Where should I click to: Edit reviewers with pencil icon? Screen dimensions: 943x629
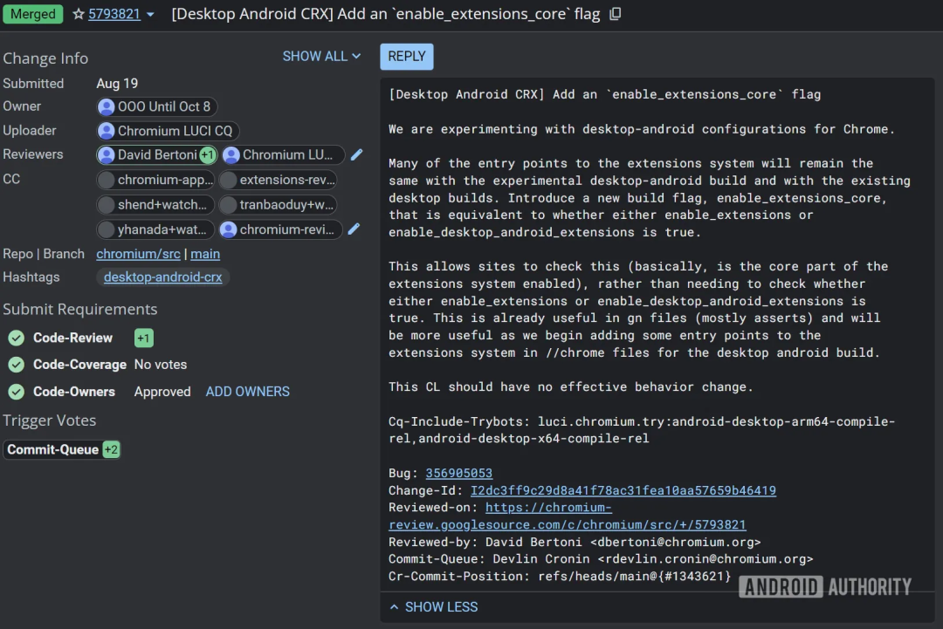point(356,154)
